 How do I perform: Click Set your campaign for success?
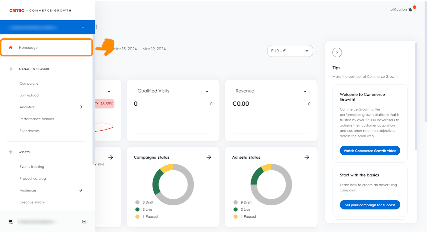pyautogui.click(x=370, y=205)
